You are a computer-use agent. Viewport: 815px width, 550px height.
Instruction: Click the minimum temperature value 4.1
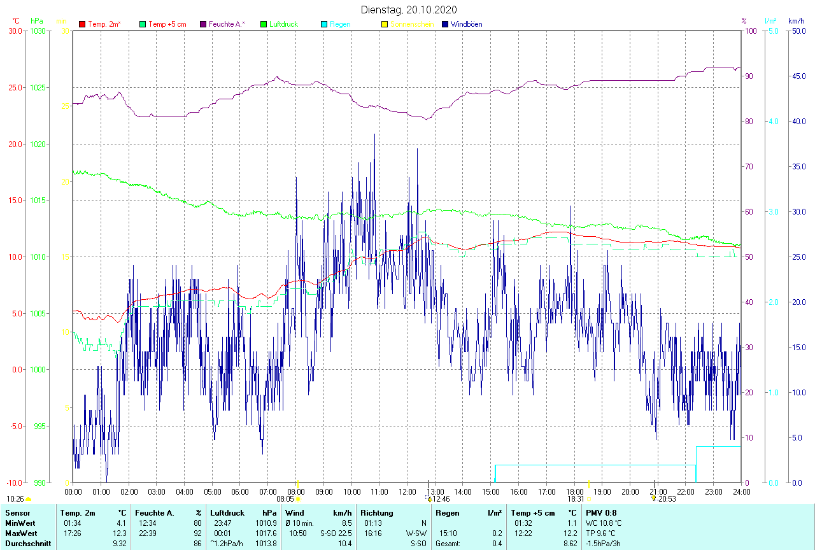tap(122, 523)
